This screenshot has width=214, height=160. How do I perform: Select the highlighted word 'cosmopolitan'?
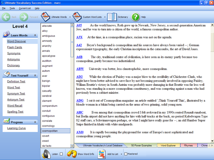coord(56,131)
